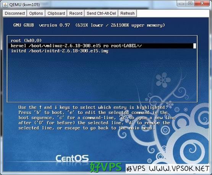Send Ctrl-Alt-Del to the VM
Screen dimensions: 212x175
point(101,13)
